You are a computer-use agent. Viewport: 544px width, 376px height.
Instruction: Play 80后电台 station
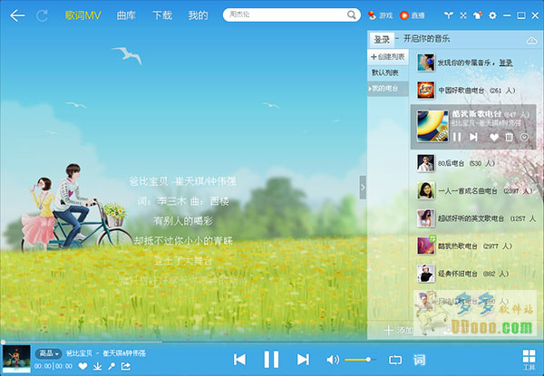pyautogui.click(x=474, y=163)
